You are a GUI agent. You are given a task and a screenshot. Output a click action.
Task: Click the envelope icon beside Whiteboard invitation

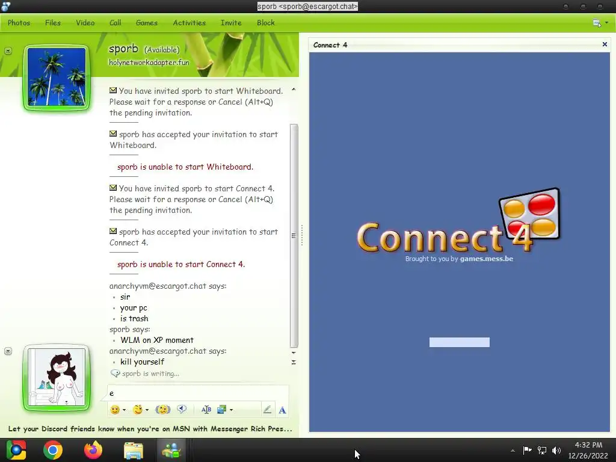pyautogui.click(x=113, y=90)
